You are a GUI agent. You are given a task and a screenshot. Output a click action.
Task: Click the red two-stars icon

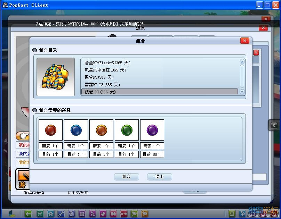point(124,214)
